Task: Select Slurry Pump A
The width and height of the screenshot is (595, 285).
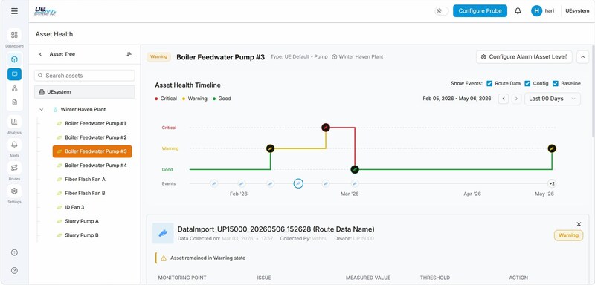Action: [x=82, y=221]
